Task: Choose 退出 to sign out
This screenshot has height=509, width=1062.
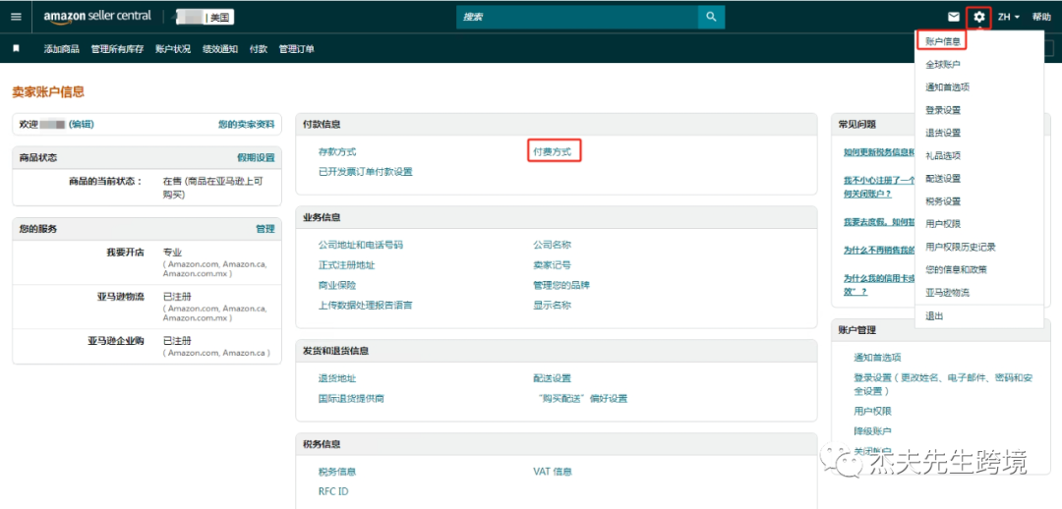Action: click(x=934, y=316)
